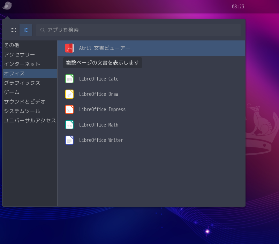
Task: Click the LibreOffice Calc spreadsheet icon
Action: point(69,79)
